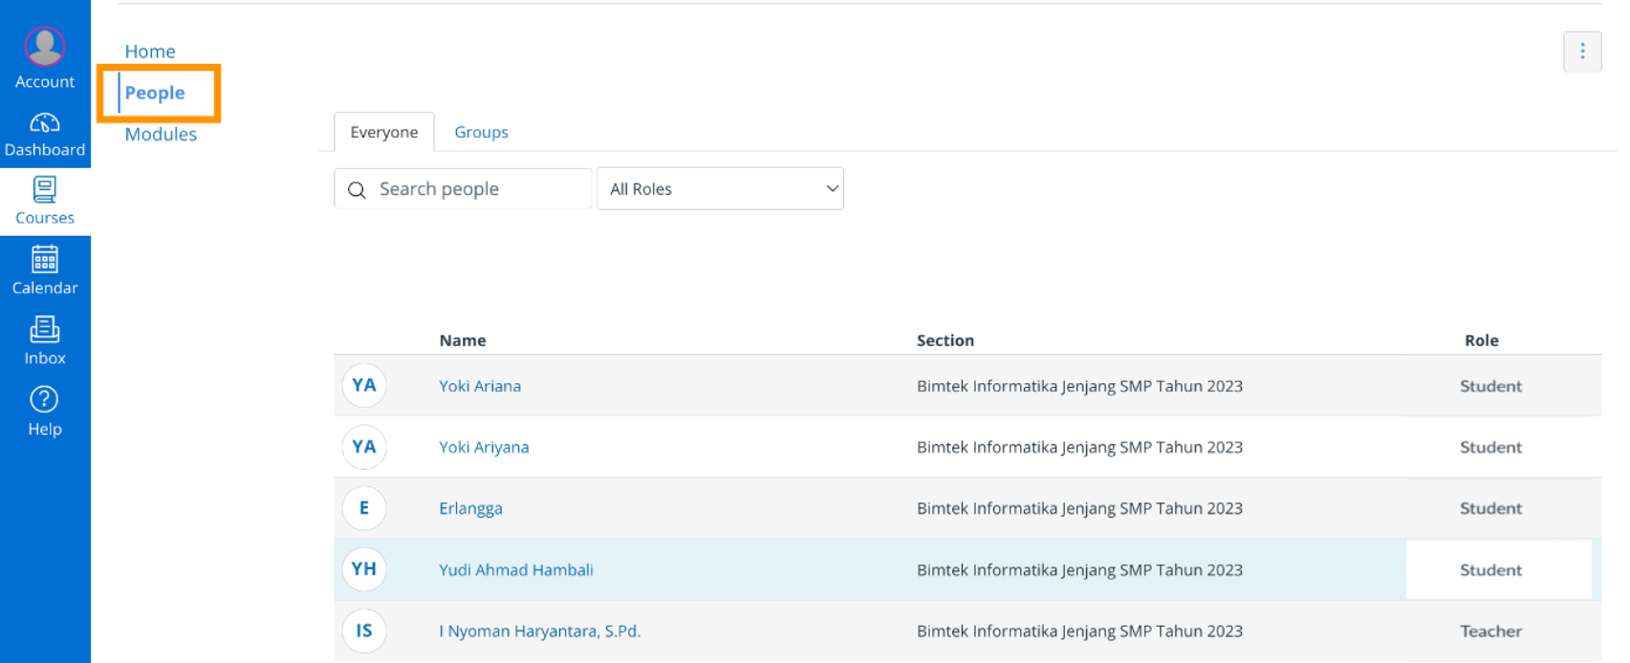1630x663 pixels.
Task: Click Student role in Yudi Ahmad Hambali row
Action: click(1490, 569)
